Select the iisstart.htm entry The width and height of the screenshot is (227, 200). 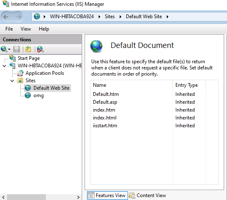105,126
